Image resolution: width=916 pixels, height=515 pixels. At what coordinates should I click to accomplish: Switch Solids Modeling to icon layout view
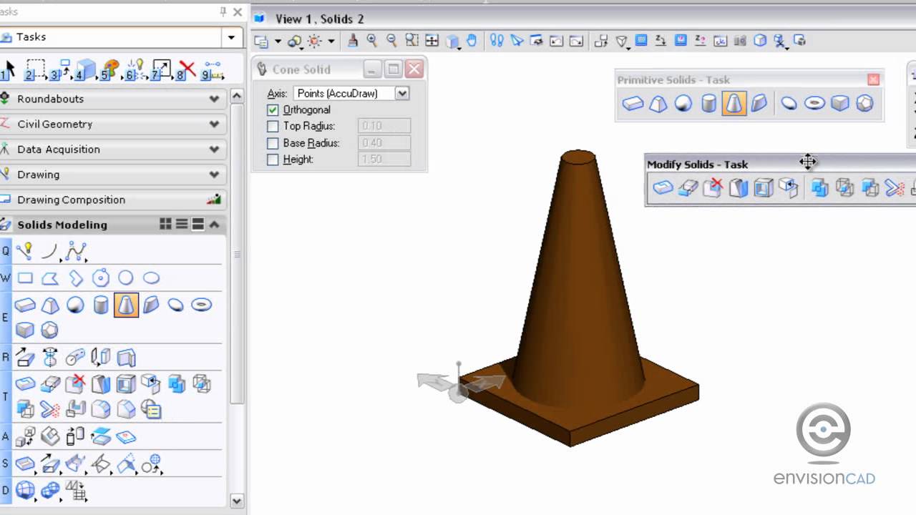tap(165, 225)
